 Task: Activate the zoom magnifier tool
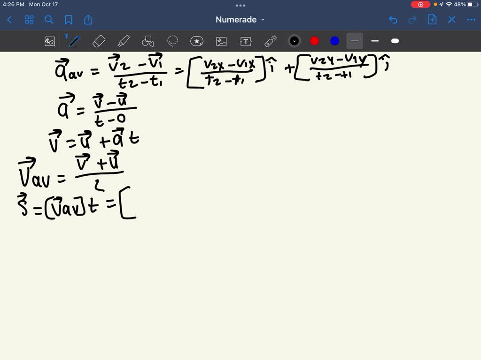(50, 41)
